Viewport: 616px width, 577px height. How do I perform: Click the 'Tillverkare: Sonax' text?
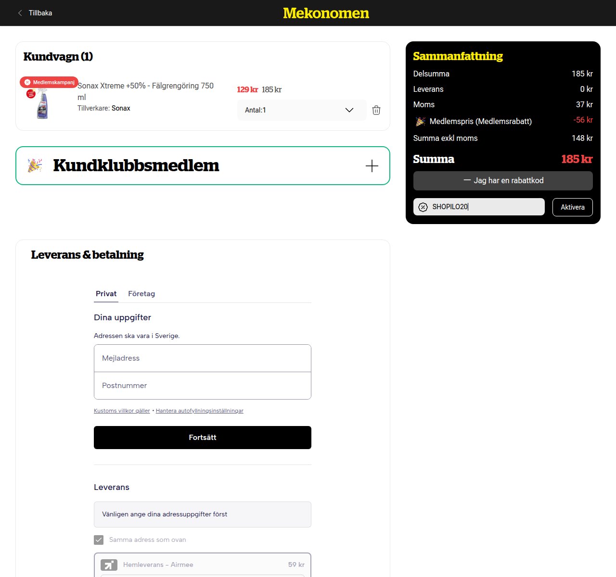pos(104,108)
